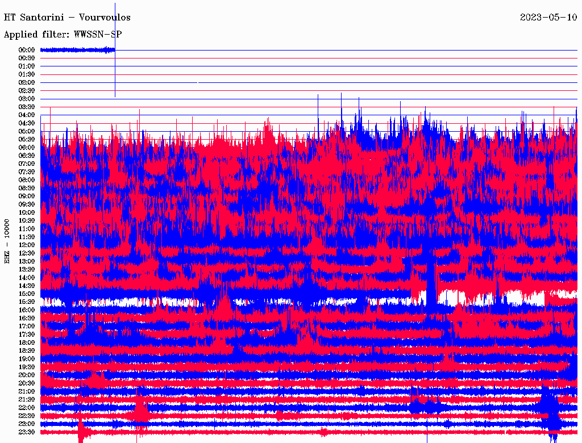Click the vertical 'EHZ - 10000' axis label
Image resolution: width=582 pixels, height=443 pixels.
point(7,241)
